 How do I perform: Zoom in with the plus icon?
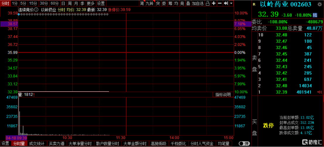214,3
